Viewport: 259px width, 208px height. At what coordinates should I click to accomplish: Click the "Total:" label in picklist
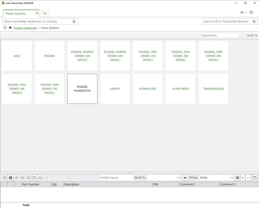click(x=26, y=205)
